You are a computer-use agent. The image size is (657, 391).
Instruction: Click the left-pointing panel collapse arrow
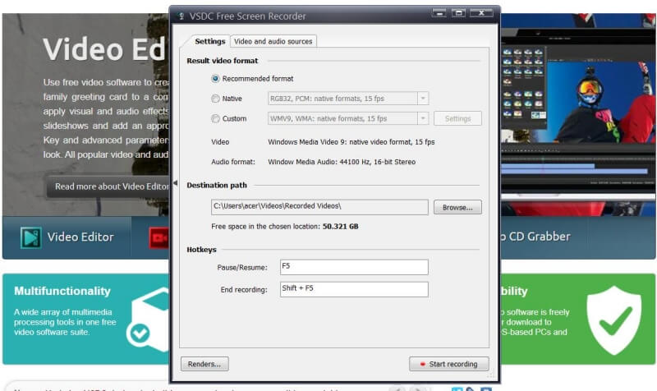(x=174, y=183)
